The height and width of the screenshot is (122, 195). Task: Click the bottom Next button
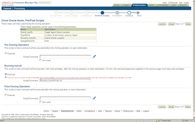tap(188, 106)
